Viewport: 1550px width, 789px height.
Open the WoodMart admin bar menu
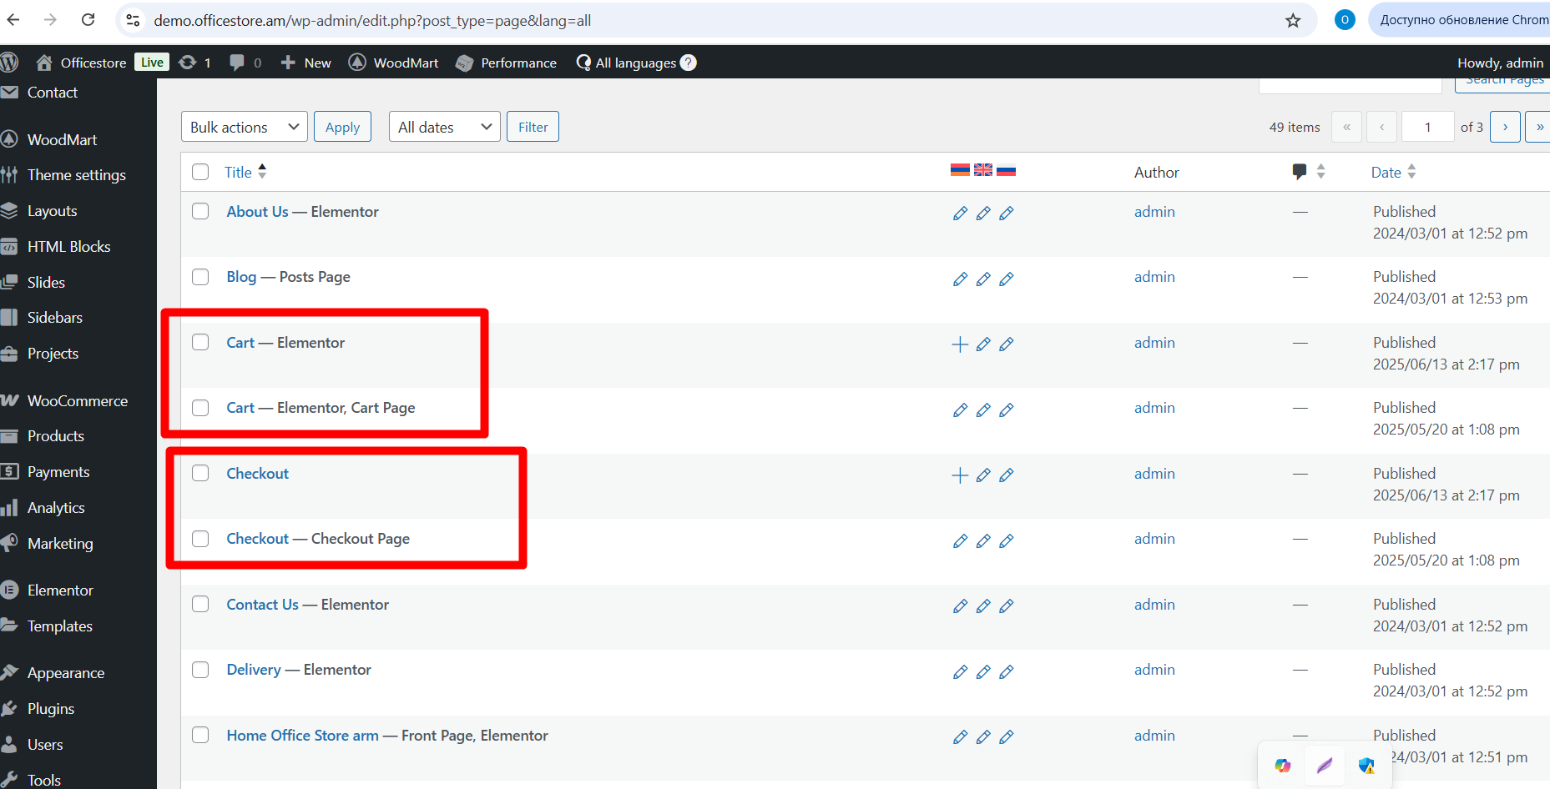tap(393, 63)
